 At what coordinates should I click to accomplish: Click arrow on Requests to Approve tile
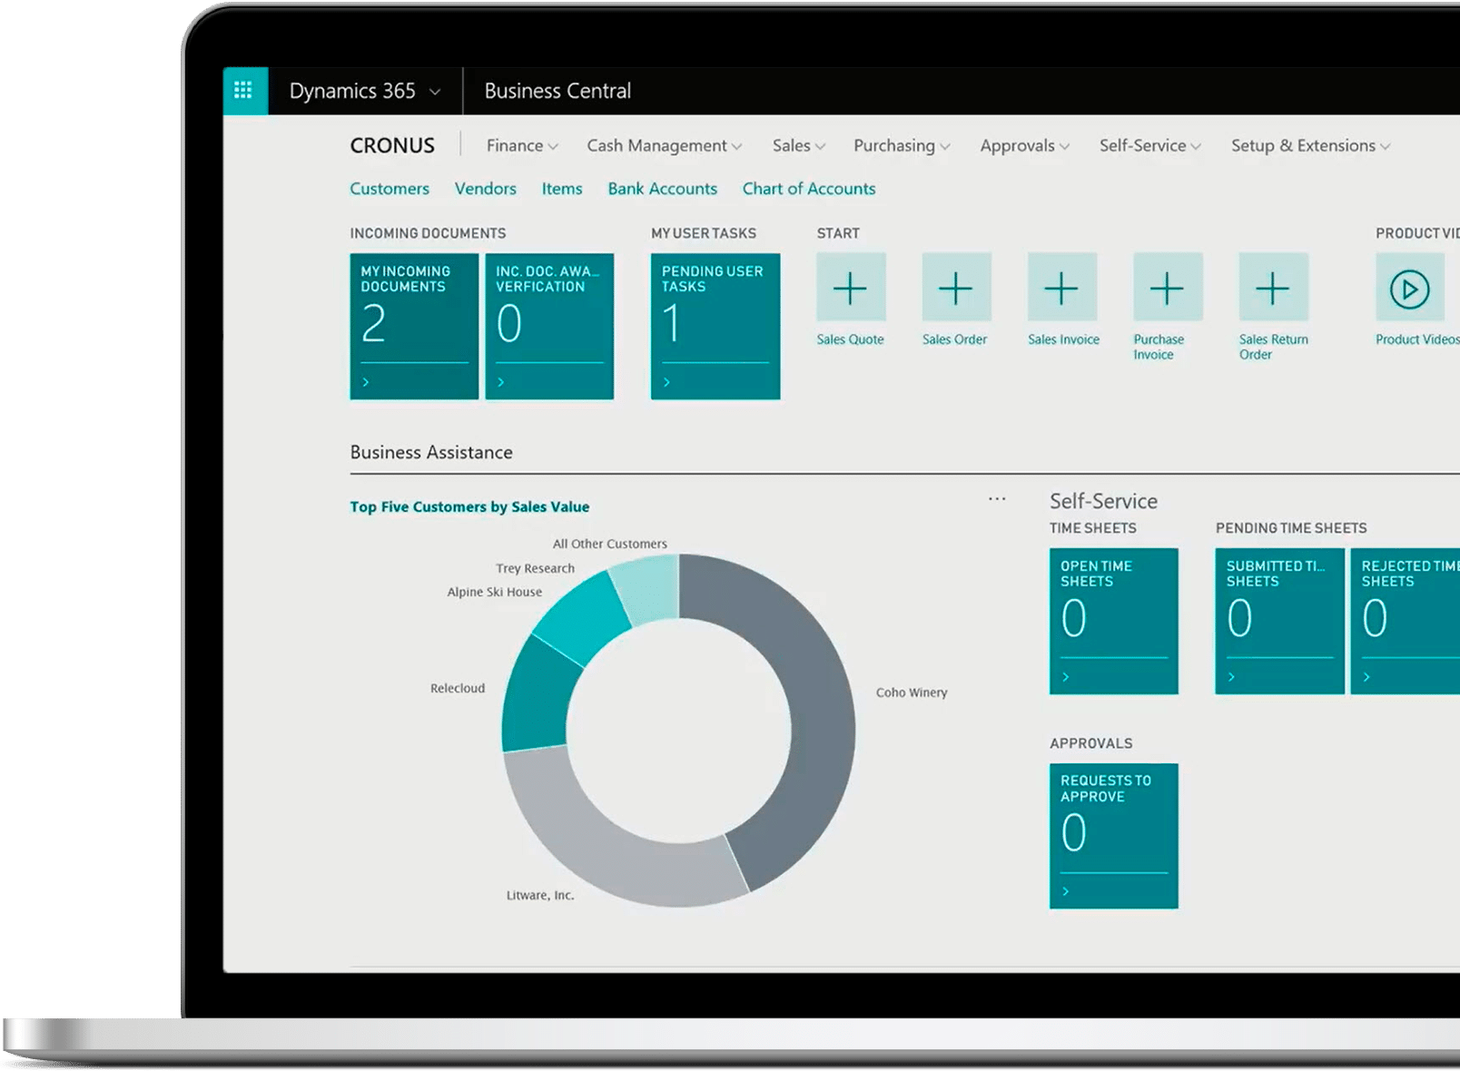point(1066,891)
